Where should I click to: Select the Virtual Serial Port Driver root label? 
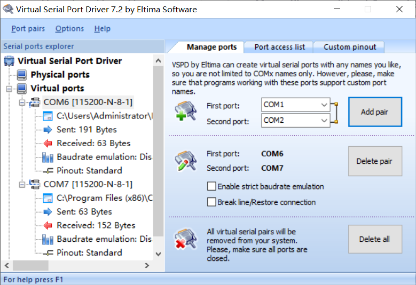coord(69,61)
